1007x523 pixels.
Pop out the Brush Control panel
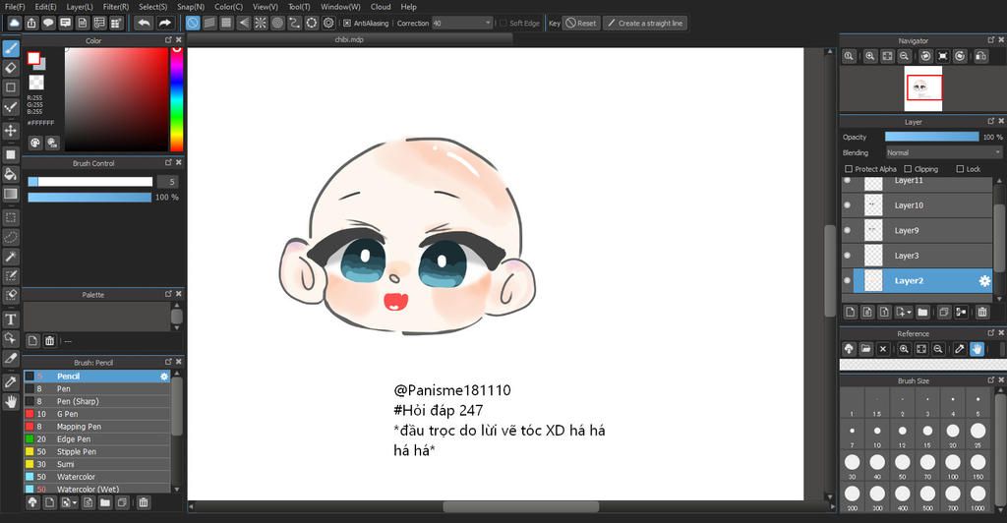[168, 163]
